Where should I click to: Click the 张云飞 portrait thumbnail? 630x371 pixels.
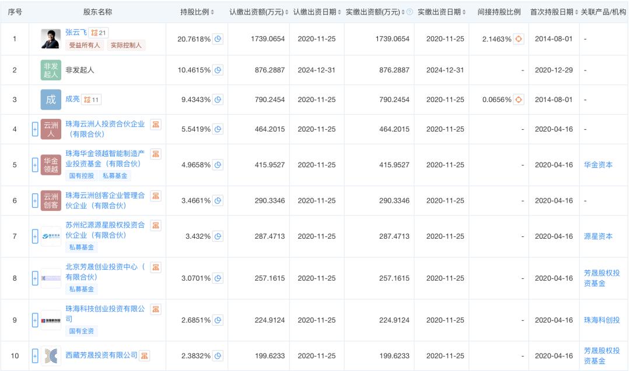tap(51, 39)
